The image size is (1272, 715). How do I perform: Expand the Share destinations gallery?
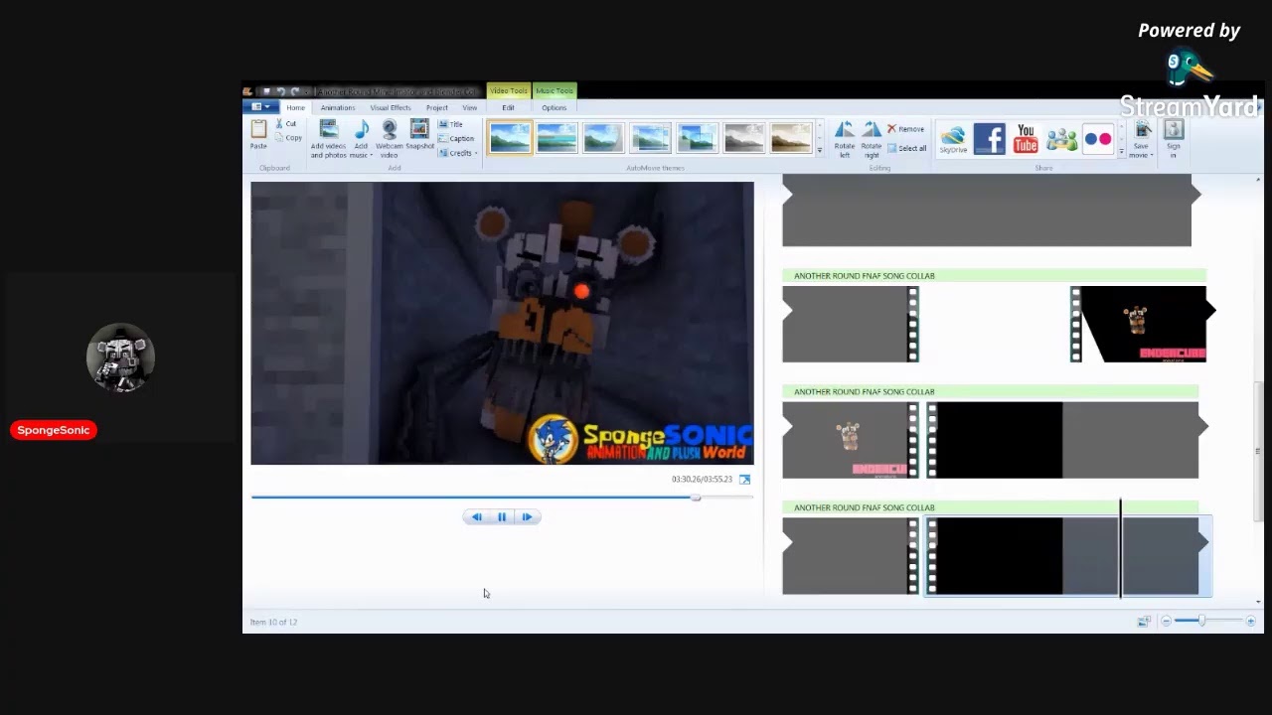coord(1122,152)
